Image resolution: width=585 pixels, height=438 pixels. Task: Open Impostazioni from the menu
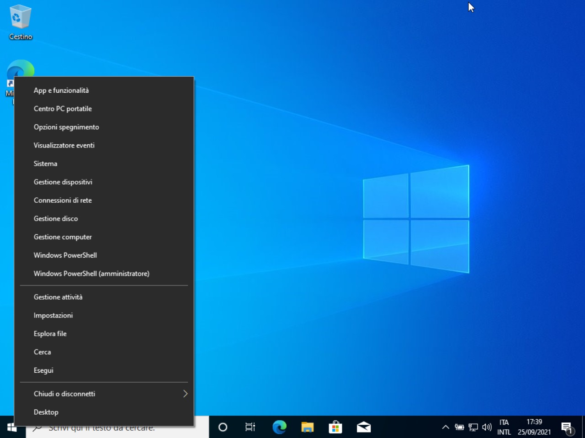tap(104, 315)
